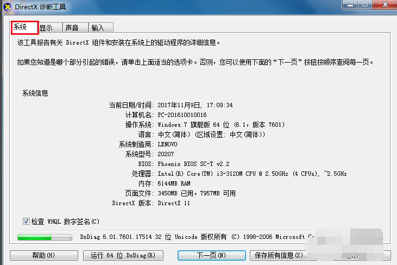Screen dimensions: 397x265
Task: Click the 帮助(H) button
Action: point(44,255)
